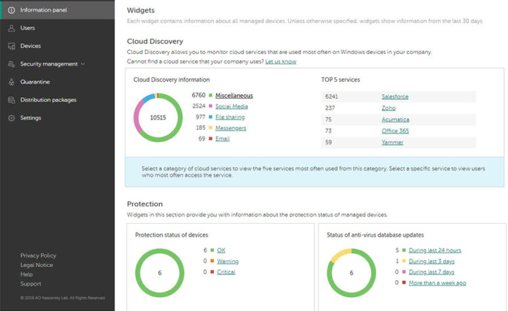Click the Devices monitor icon

12,46
